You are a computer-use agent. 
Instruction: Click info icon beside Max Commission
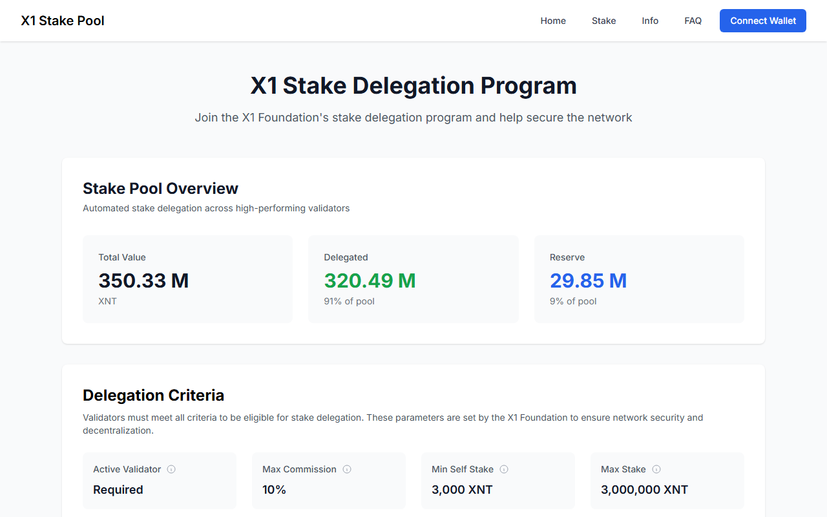pyautogui.click(x=347, y=469)
